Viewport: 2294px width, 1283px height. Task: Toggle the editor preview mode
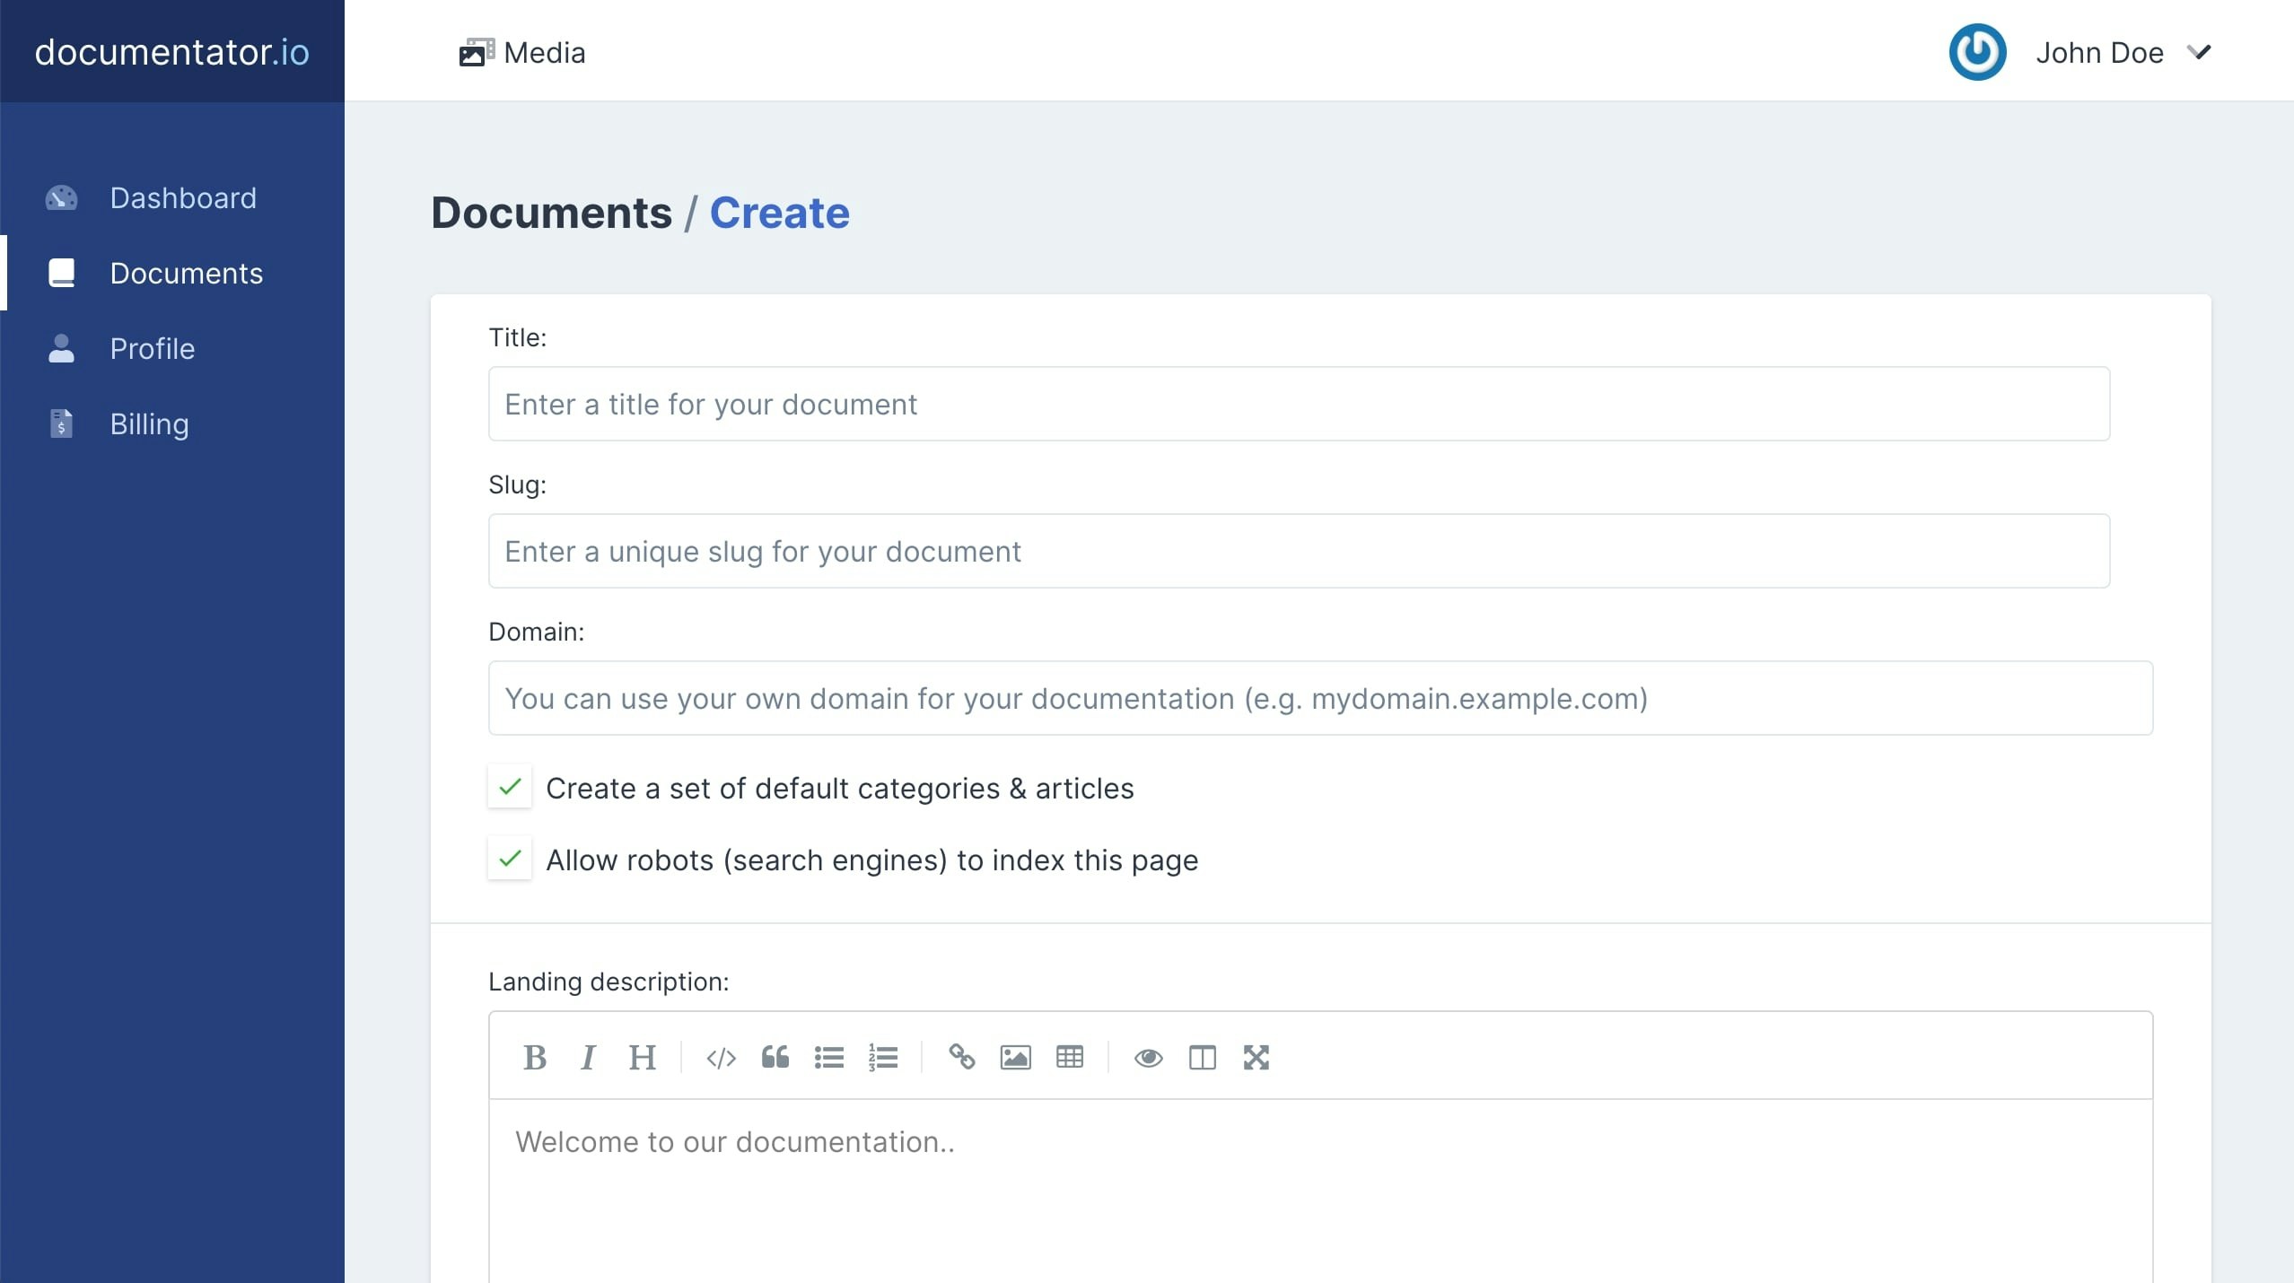pyautogui.click(x=1147, y=1057)
